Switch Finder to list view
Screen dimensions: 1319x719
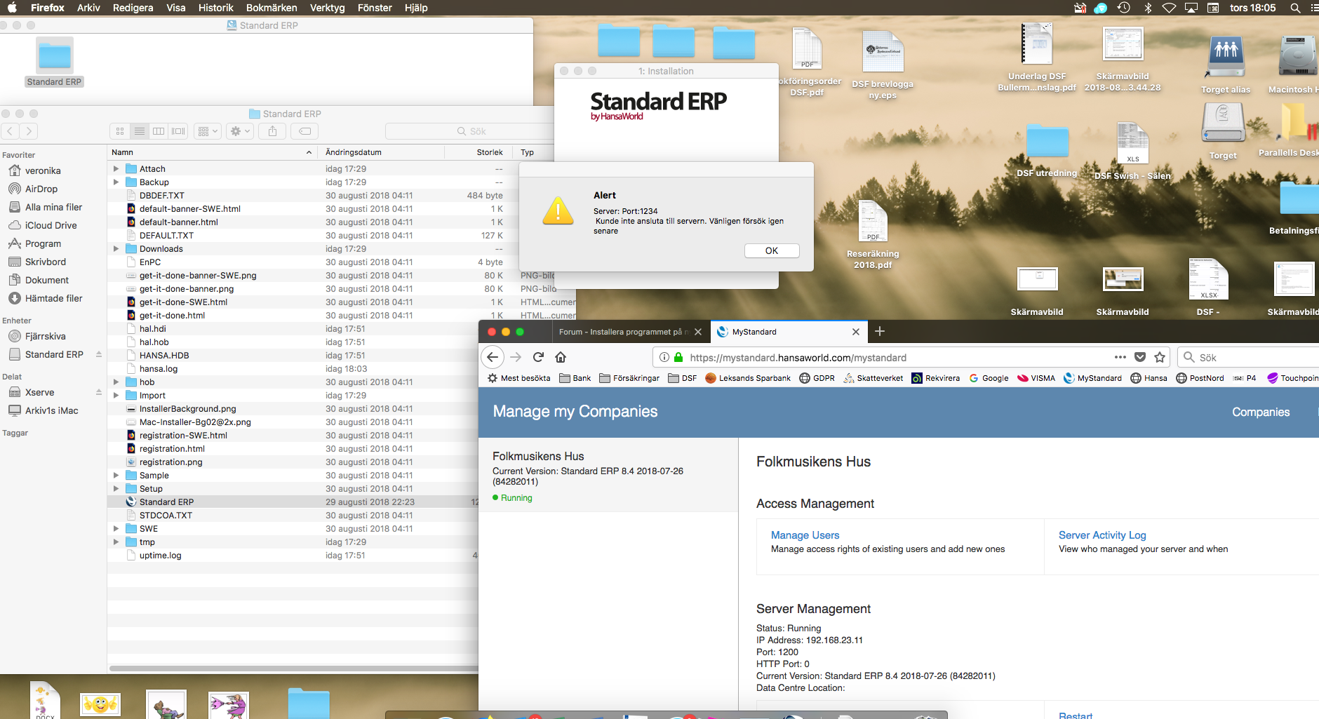tap(140, 131)
